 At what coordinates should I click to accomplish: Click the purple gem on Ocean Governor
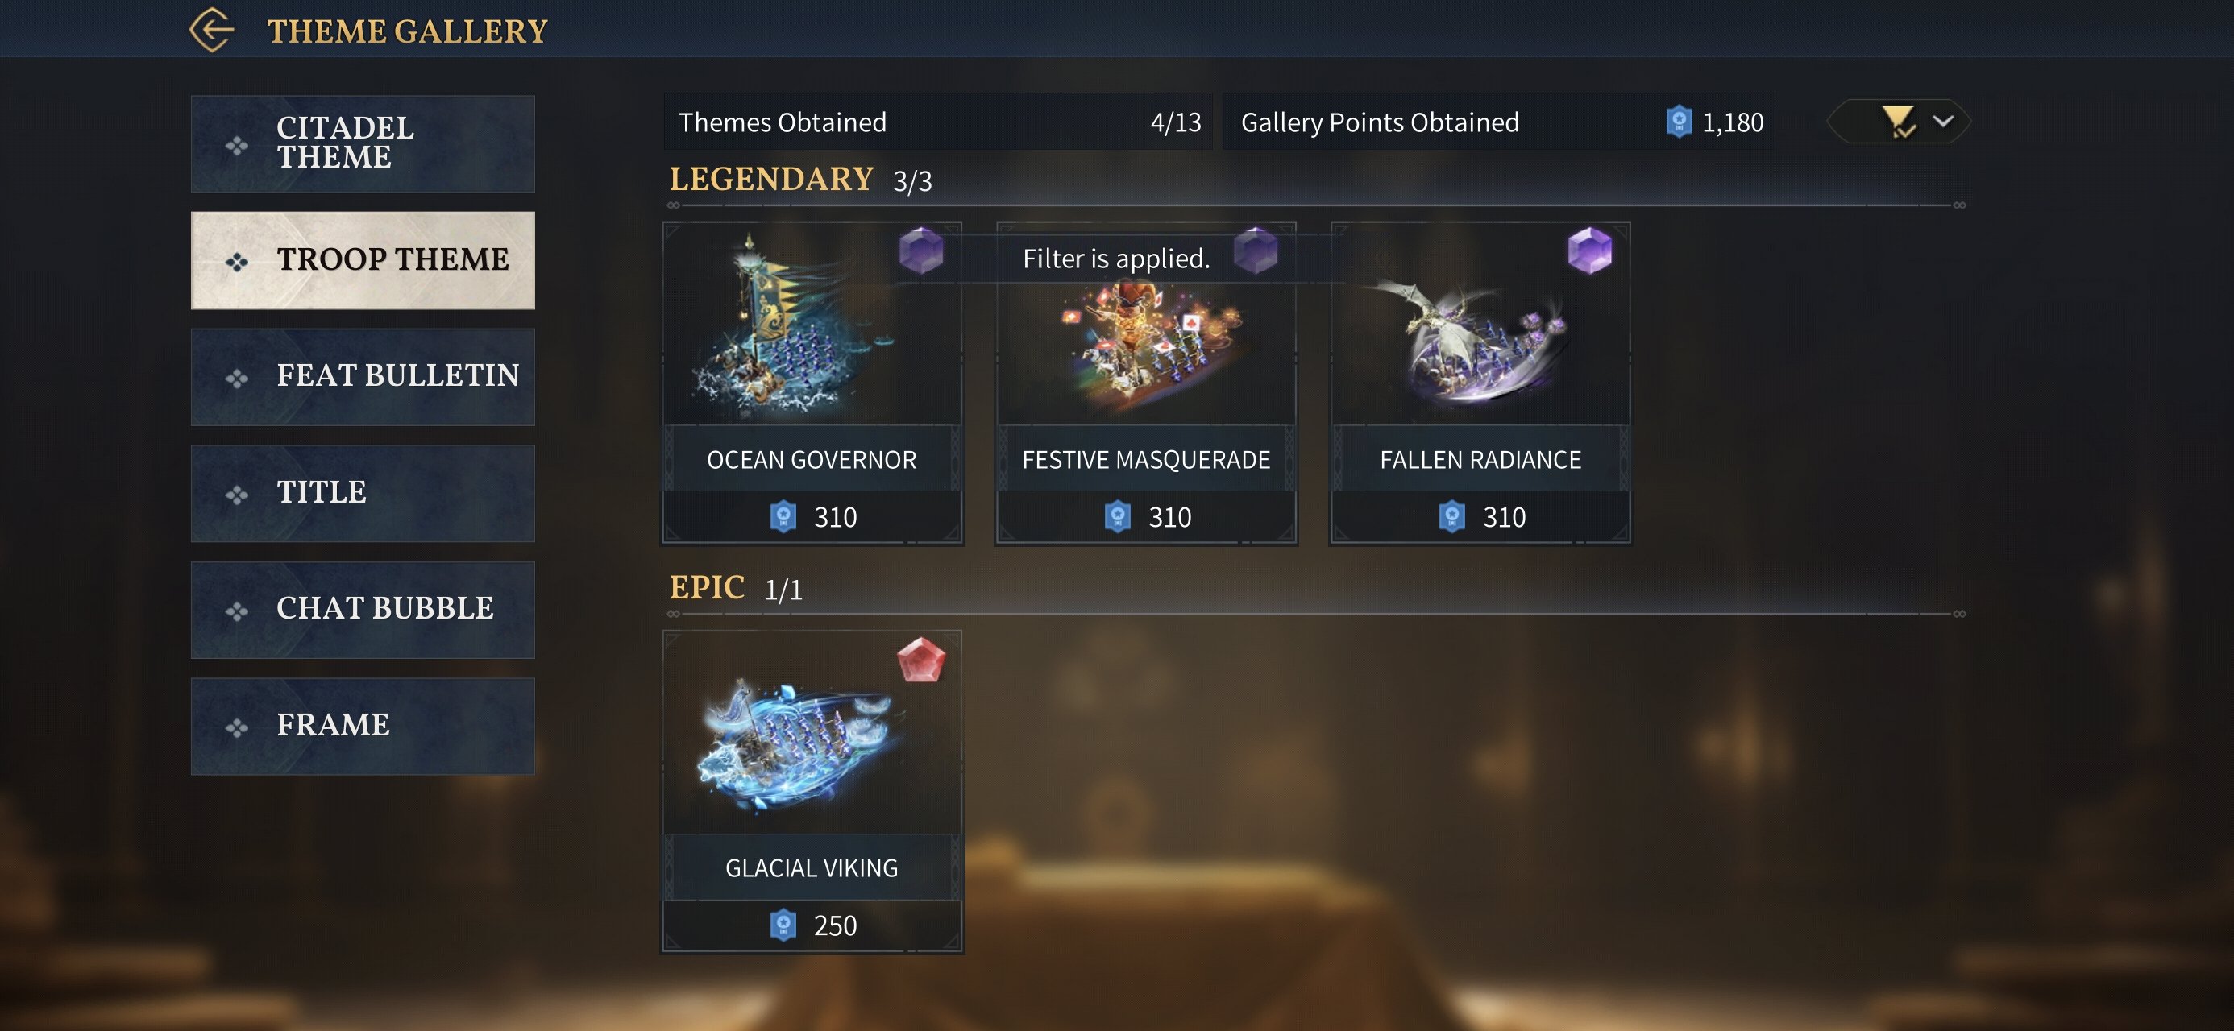[x=921, y=251]
